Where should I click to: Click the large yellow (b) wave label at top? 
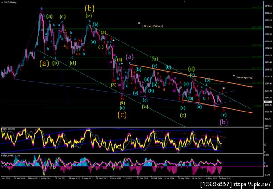point(90,8)
